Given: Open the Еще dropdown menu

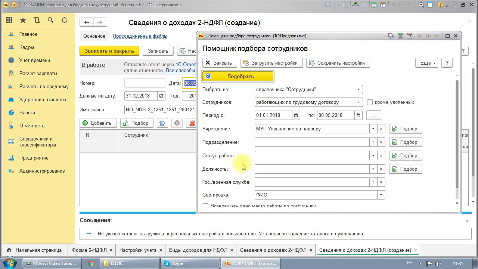Looking at the screenshot, I should tap(426, 63).
